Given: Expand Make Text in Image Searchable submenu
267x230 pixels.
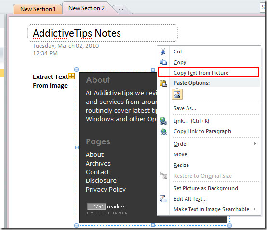Looking at the screenshot, I should click(x=255, y=209).
